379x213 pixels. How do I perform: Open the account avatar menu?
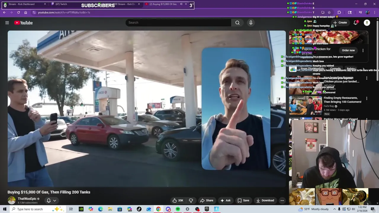click(x=367, y=23)
